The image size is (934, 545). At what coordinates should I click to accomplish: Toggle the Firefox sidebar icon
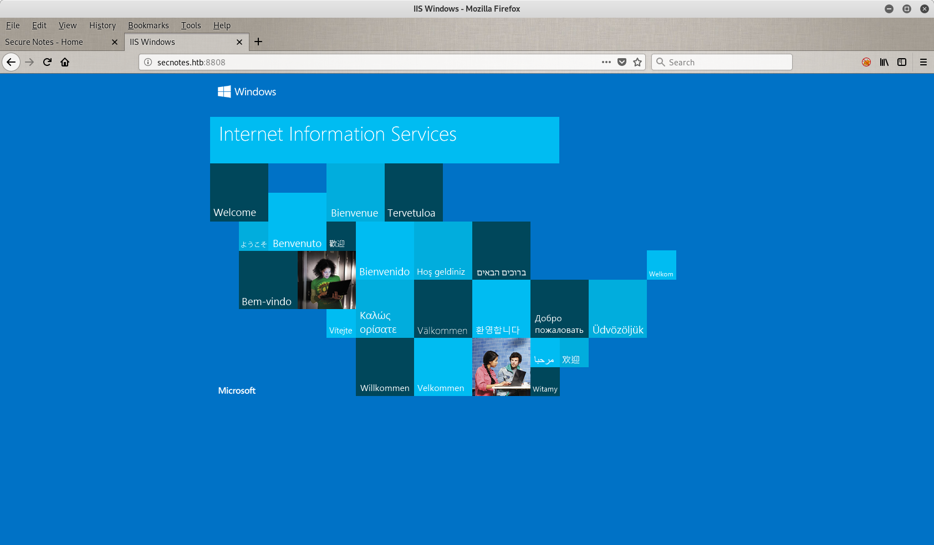click(x=902, y=62)
